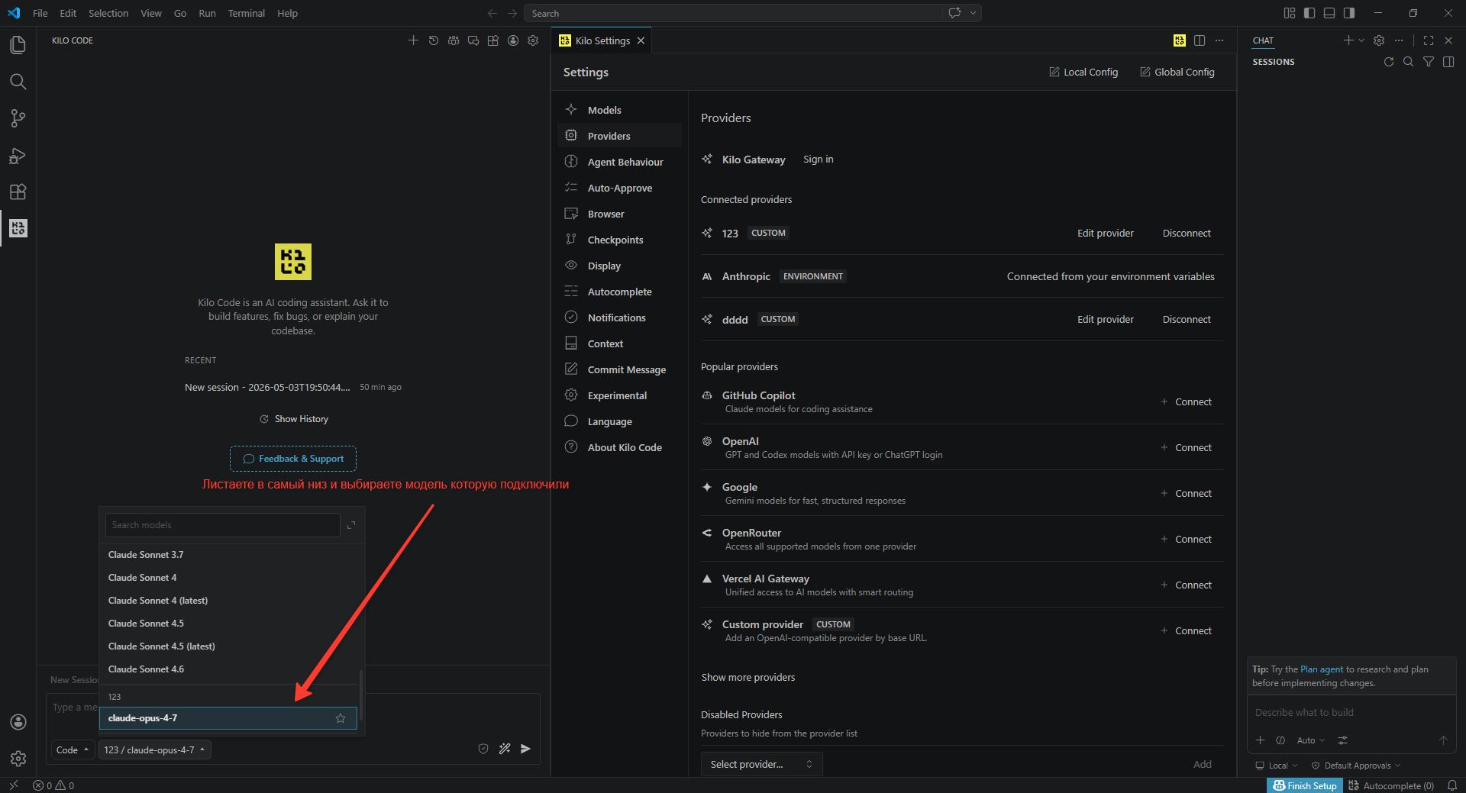Click the Search models input field

[222, 525]
